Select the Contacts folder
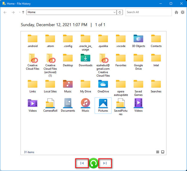 (156, 41)
